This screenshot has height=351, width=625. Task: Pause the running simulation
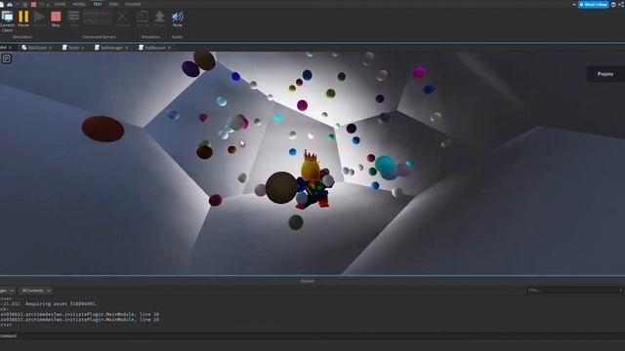23,19
